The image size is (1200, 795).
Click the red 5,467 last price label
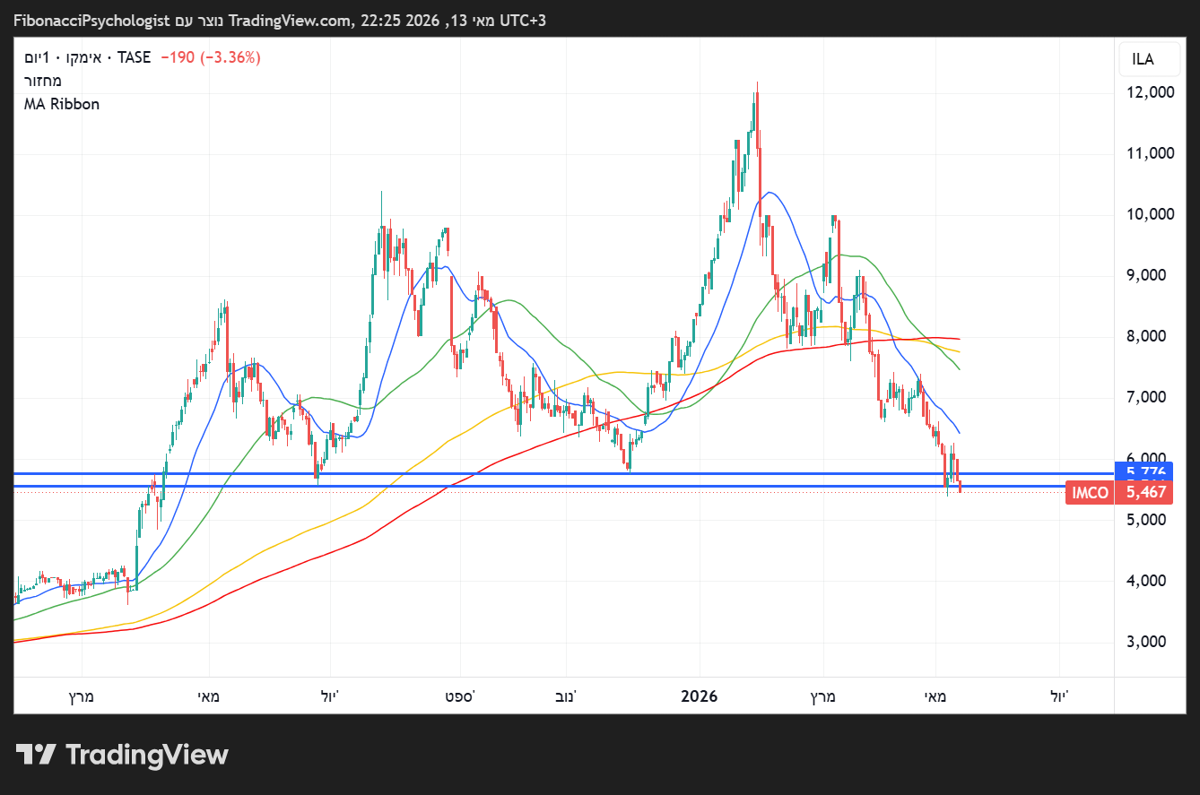pos(1145,492)
